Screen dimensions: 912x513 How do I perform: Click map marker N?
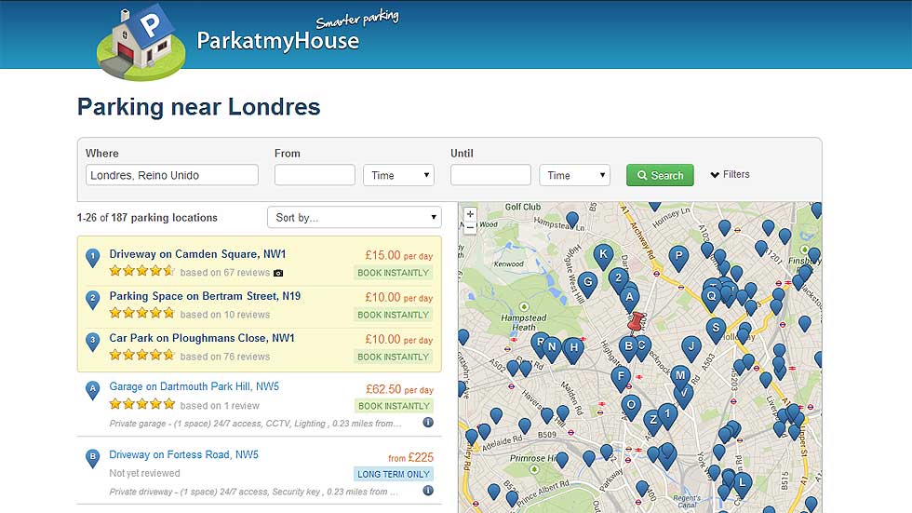[552, 349]
